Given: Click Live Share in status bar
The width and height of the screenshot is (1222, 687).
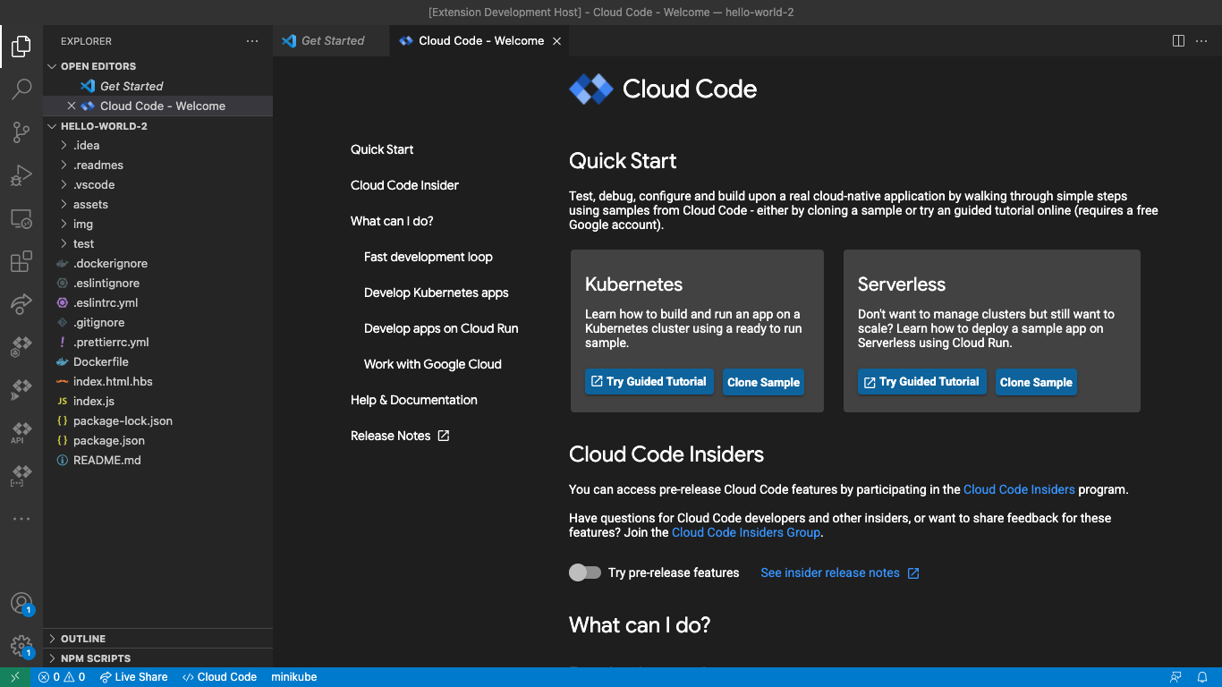Looking at the screenshot, I should tap(133, 677).
